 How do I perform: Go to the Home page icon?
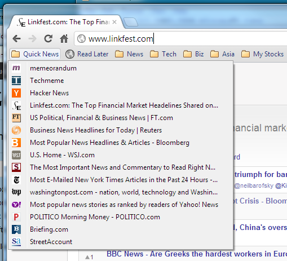point(64,39)
